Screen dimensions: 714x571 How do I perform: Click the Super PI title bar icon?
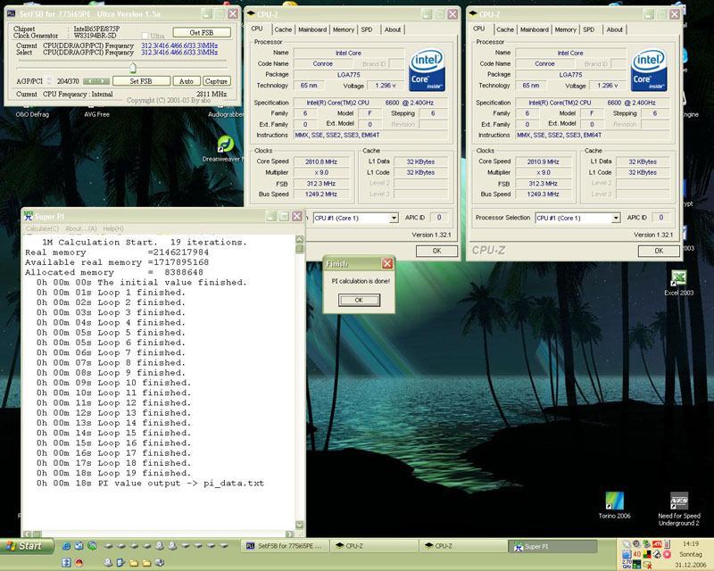click(x=29, y=216)
